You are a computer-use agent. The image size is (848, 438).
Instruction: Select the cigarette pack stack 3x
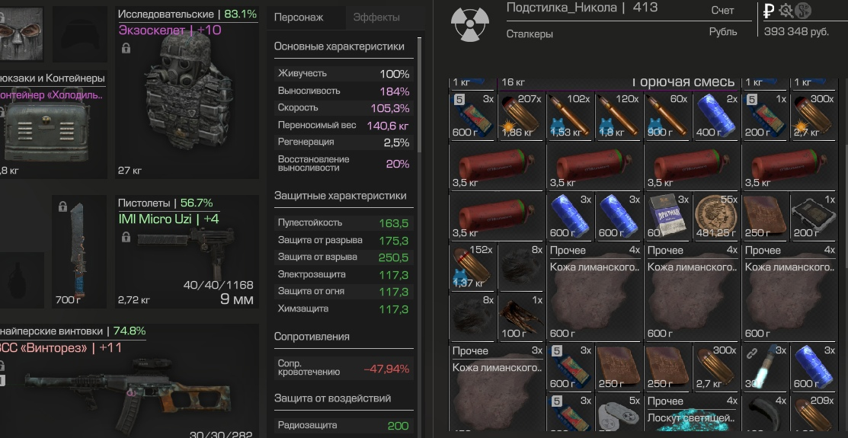pyautogui.click(x=667, y=216)
